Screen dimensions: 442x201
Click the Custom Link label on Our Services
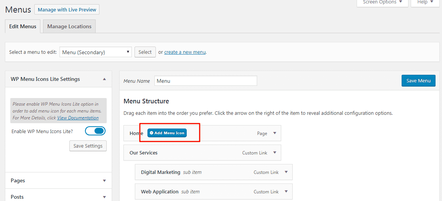[x=255, y=153]
